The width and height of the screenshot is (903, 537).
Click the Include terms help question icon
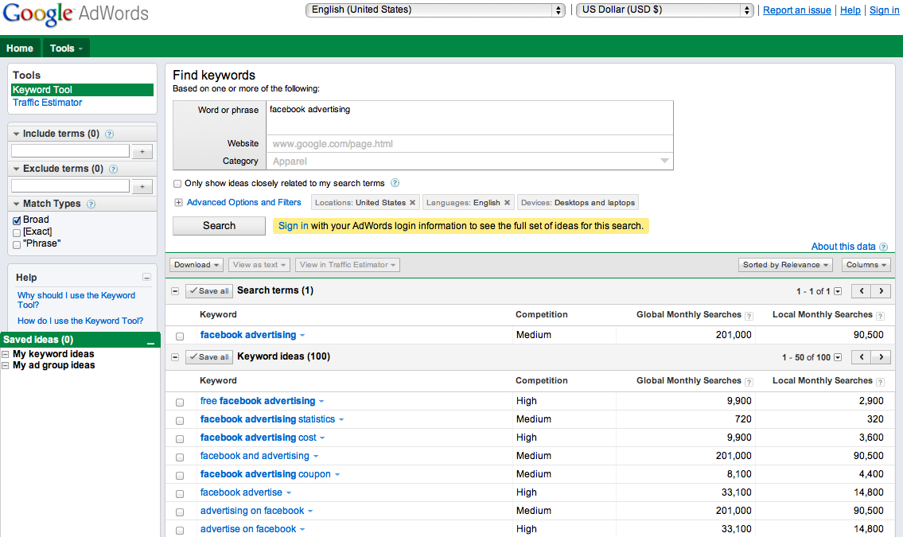click(110, 134)
